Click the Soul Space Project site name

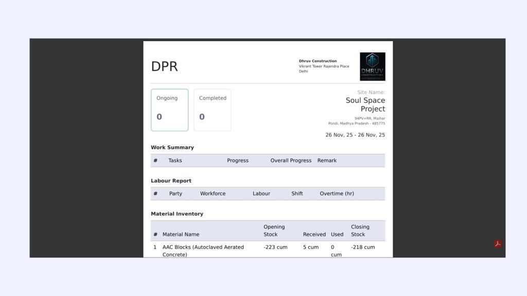[365, 104]
